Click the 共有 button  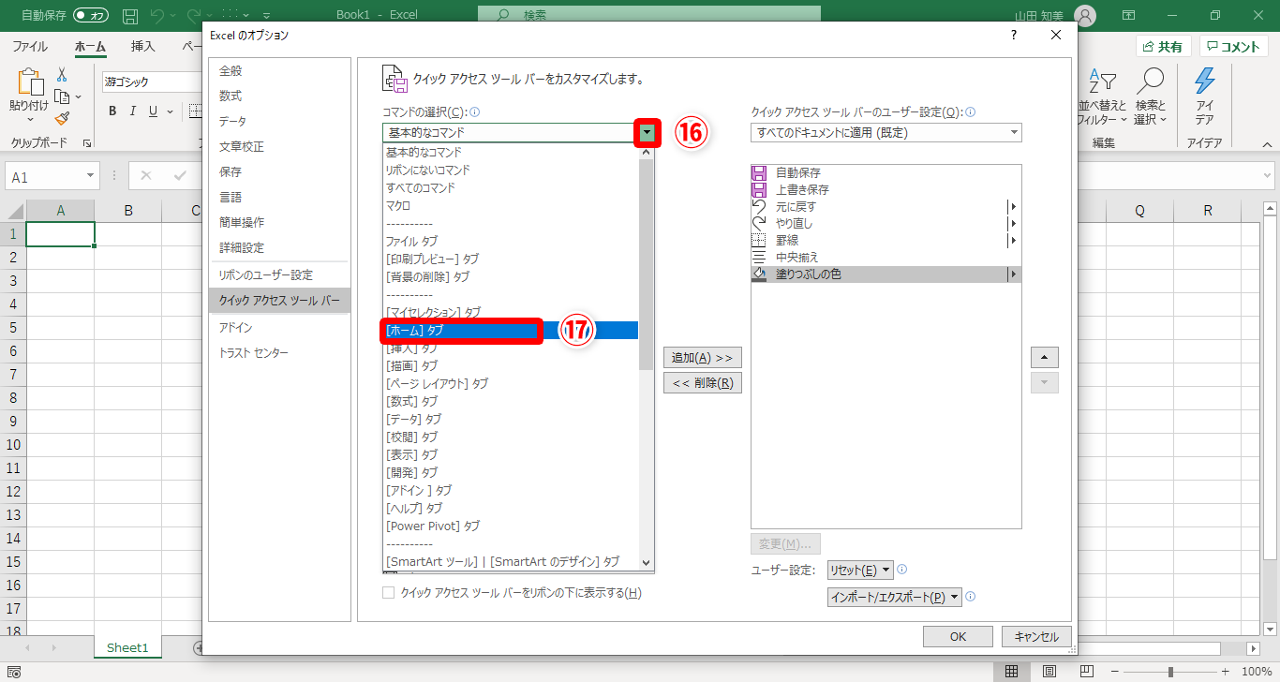click(x=1163, y=47)
